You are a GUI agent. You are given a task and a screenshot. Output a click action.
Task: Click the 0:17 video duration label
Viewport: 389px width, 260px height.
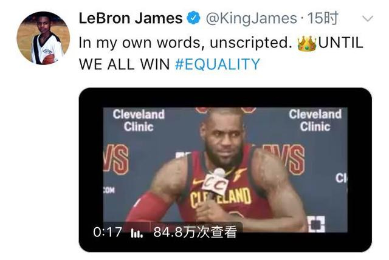(x=108, y=232)
